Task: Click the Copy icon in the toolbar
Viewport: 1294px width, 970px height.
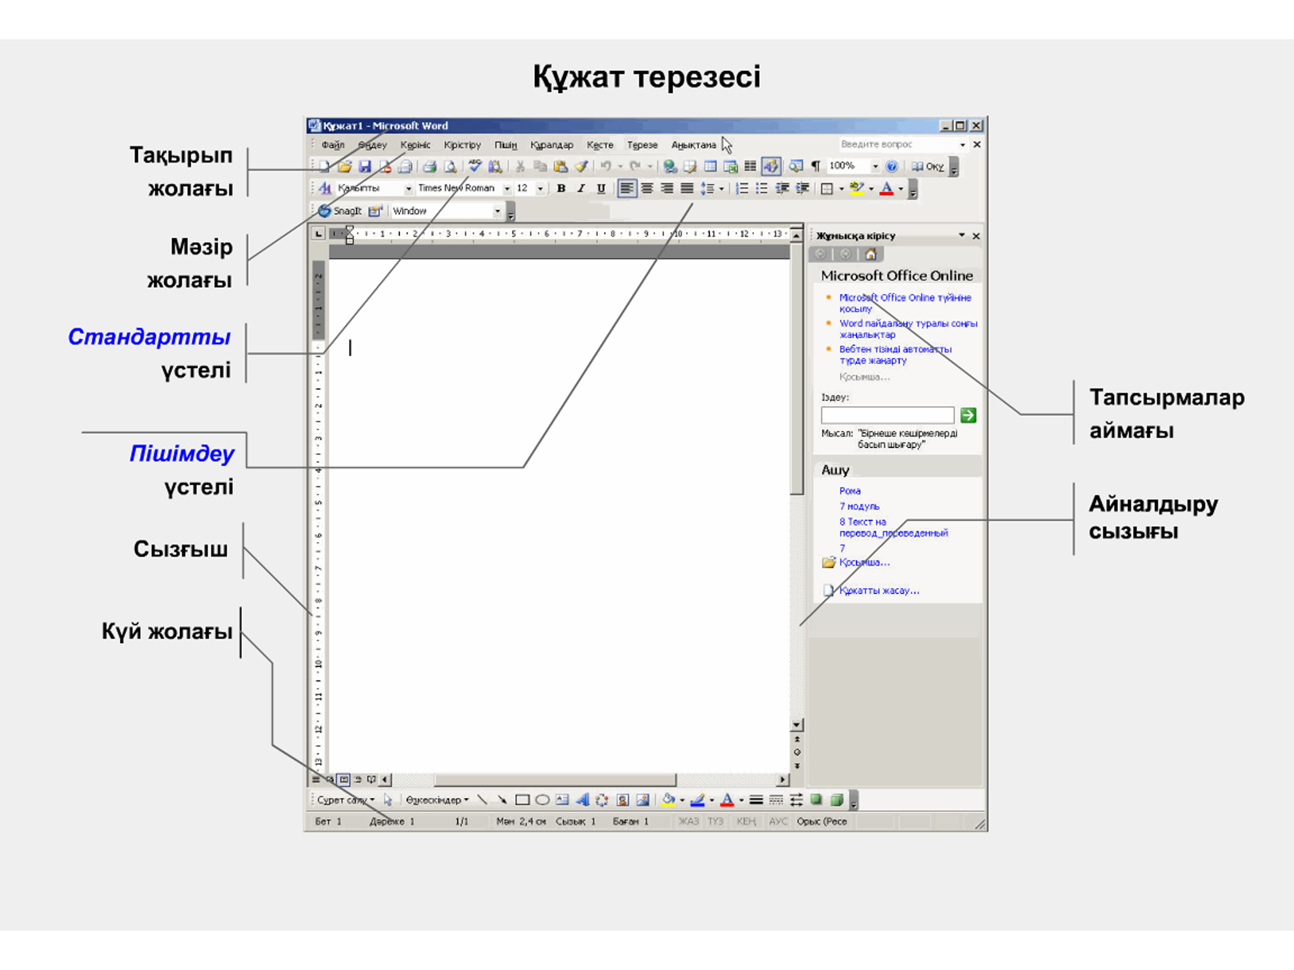Action: coord(540,167)
